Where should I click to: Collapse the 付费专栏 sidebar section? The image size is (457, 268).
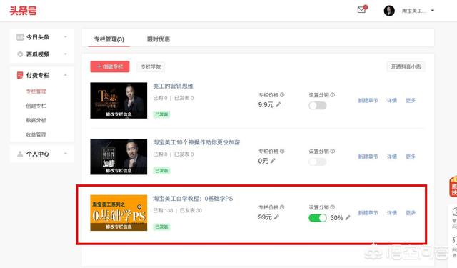coord(65,75)
